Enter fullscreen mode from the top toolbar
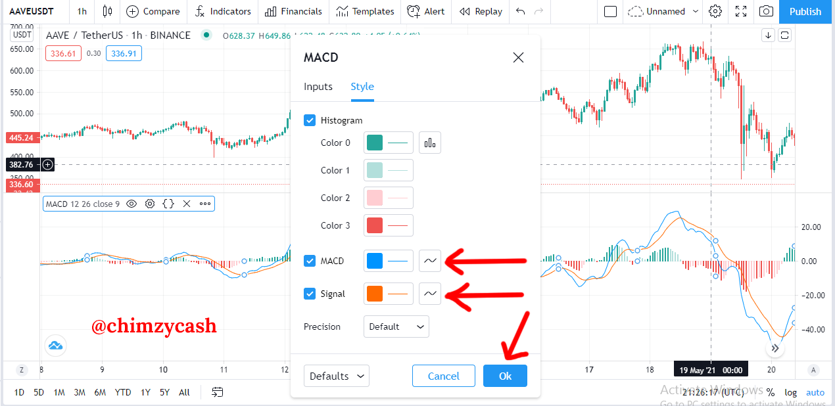The width and height of the screenshot is (835, 406). coord(741,11)
